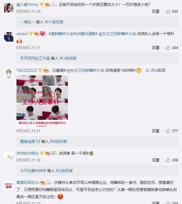This screenshot has width=182, height=204.
Task: Expand 共2条回复 replies thread
Action: 64,170
